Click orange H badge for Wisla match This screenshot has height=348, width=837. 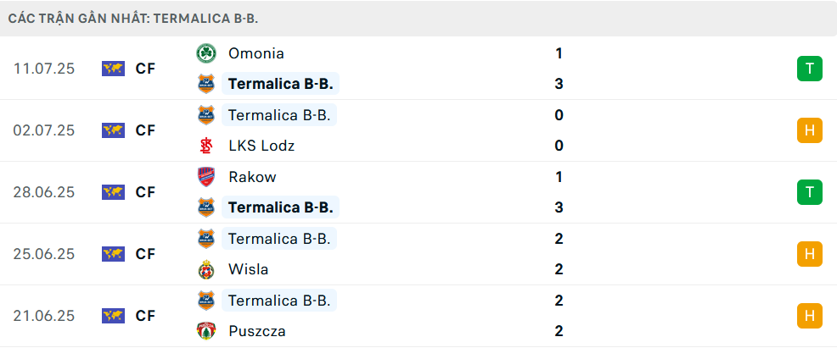[x=810, y=254]
